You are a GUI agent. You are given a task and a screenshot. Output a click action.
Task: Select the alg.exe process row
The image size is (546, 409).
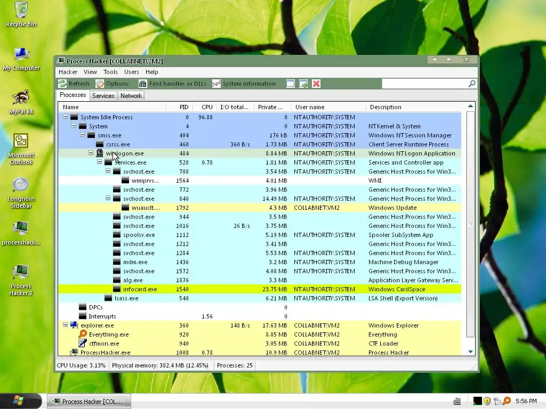click(260, 280)
